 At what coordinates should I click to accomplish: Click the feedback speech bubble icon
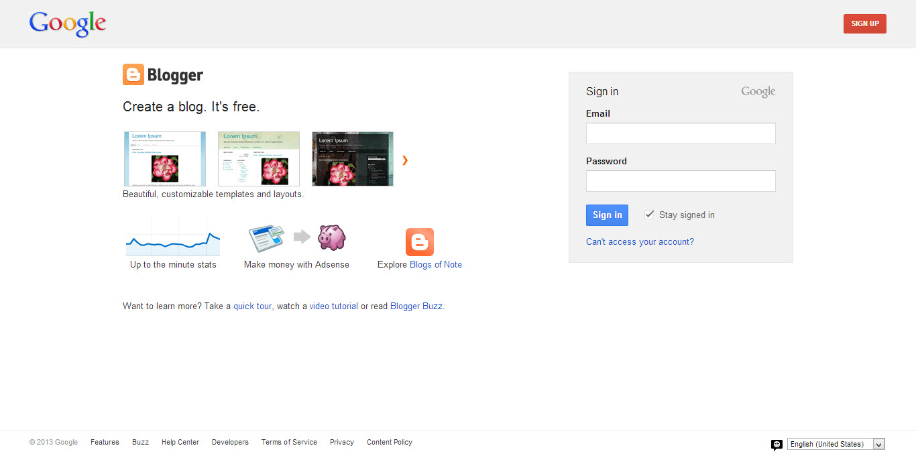[x=777, y=445]
